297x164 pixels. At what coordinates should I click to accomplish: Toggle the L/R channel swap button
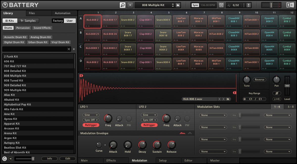pos(277,99)
